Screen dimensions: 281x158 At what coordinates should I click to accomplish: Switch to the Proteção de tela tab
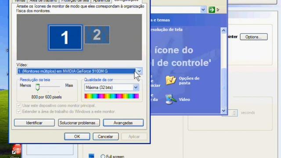(75, 1)
